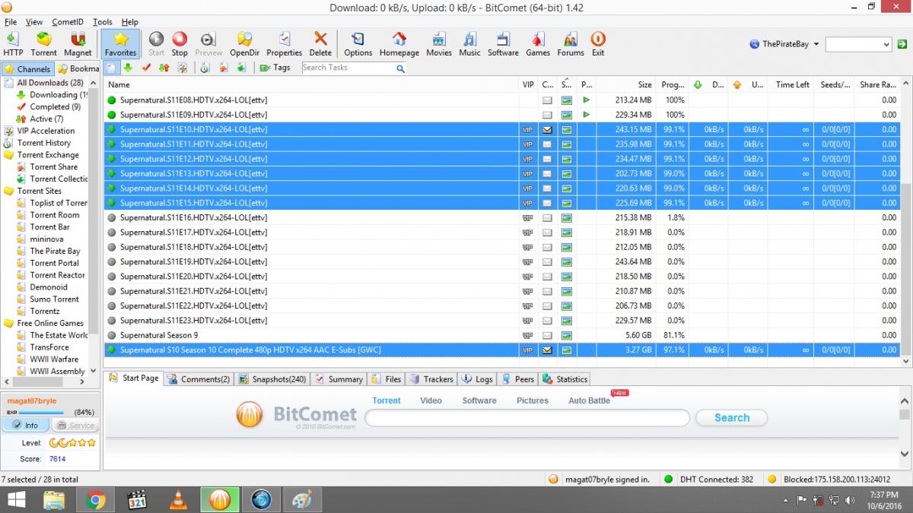Switch to the Trackers tab
Screen dimensions: 913x513
click(431, 379)
